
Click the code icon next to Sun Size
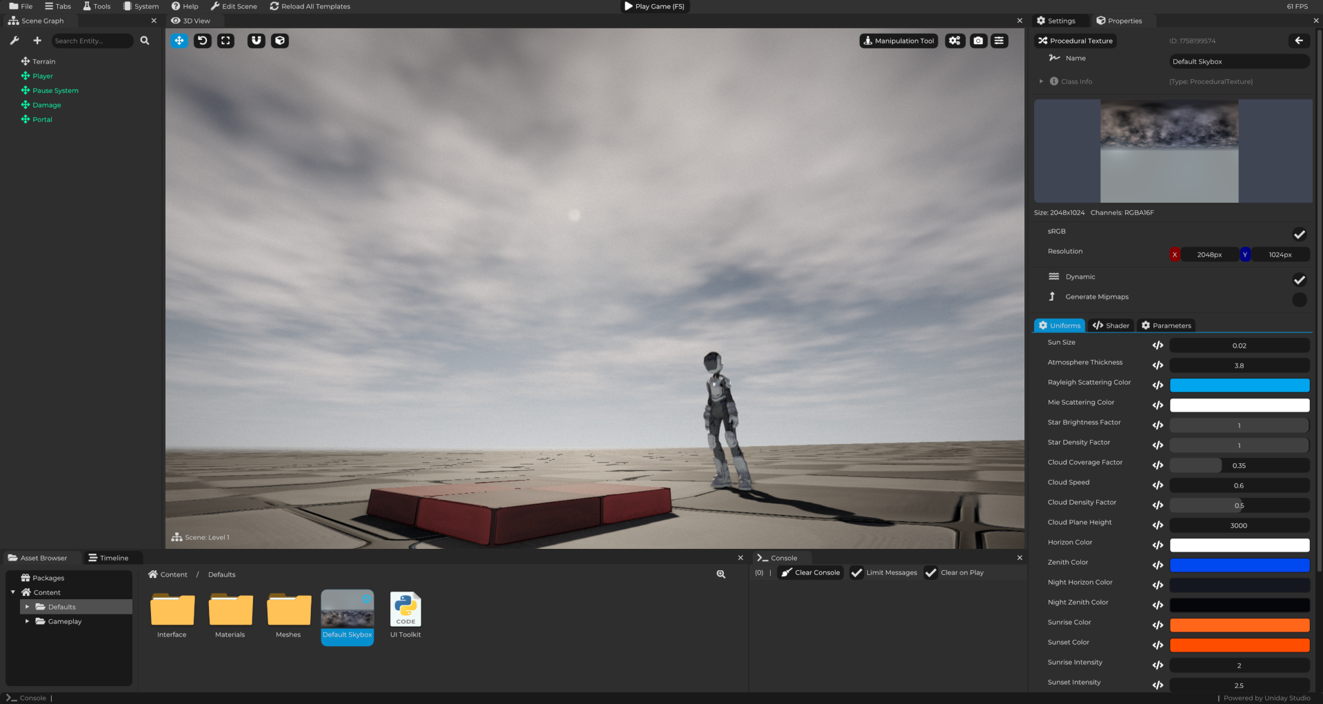click(x=1158, y=345)
